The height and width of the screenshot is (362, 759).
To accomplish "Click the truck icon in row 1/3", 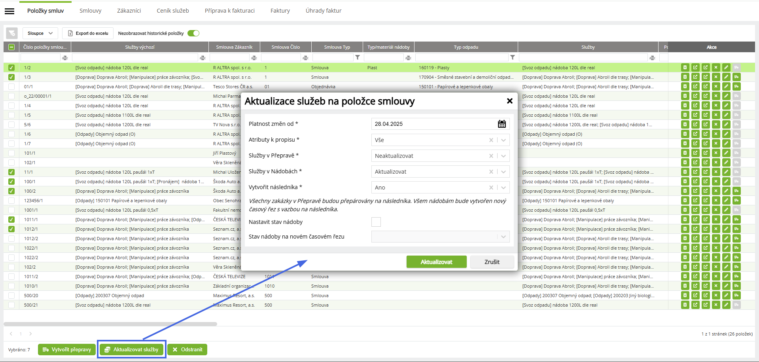I will [x=736, y=77].
